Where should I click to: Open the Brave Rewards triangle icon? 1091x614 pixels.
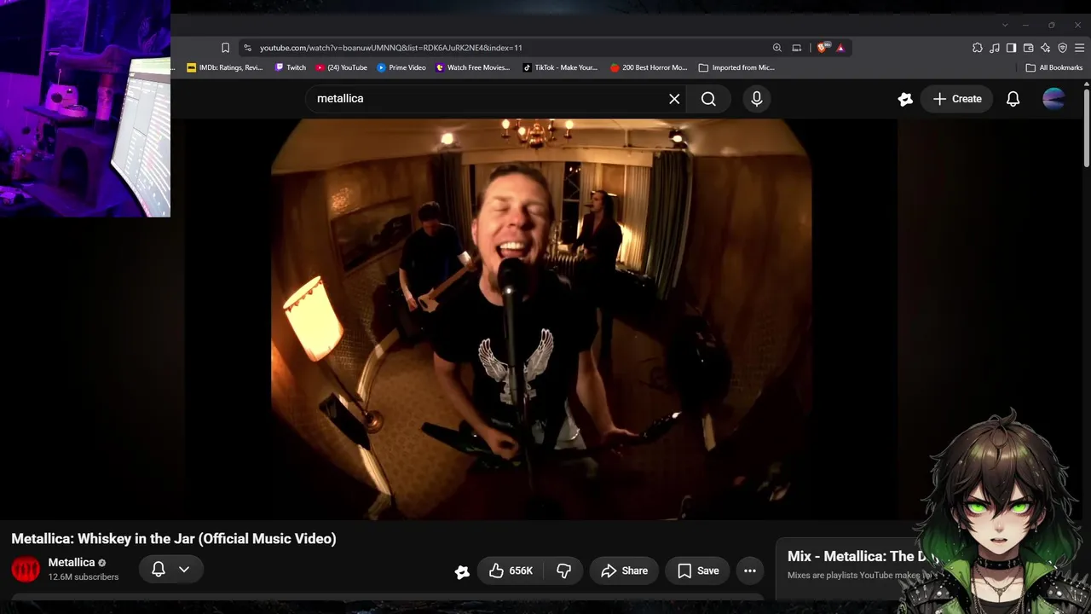click(840, 48)
